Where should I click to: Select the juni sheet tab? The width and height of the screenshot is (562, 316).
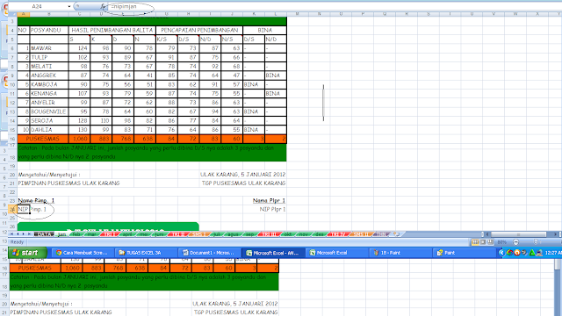[x=159, y=234]
